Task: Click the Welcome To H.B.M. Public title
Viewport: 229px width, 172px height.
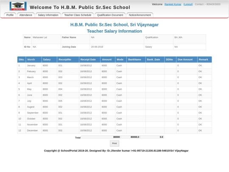Action: point(80,7)
